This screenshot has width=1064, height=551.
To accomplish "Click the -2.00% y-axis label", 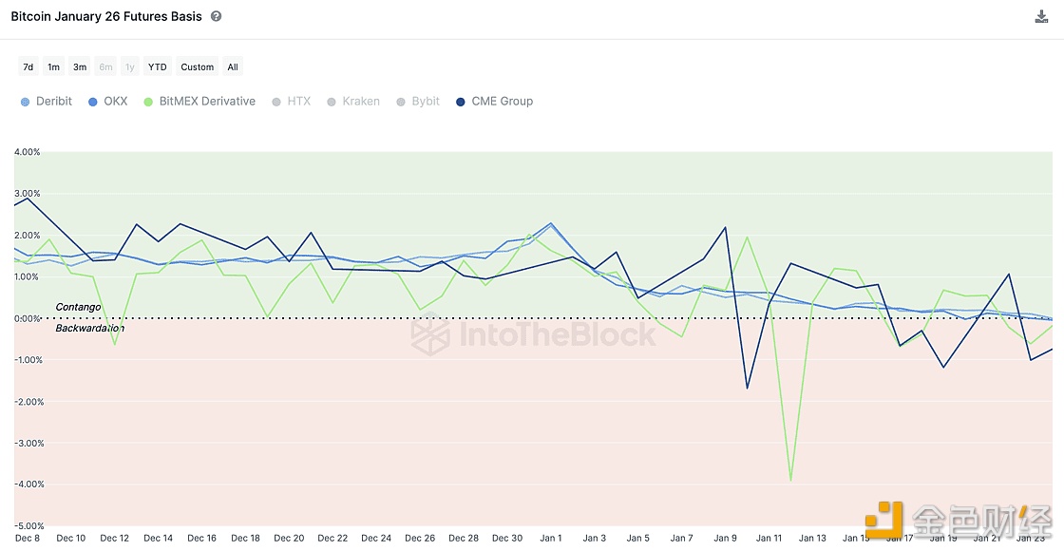I will pos(28,402).
